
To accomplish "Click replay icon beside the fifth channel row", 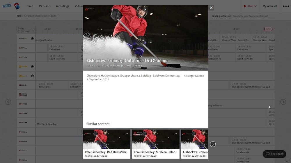I will click(33, 76).
